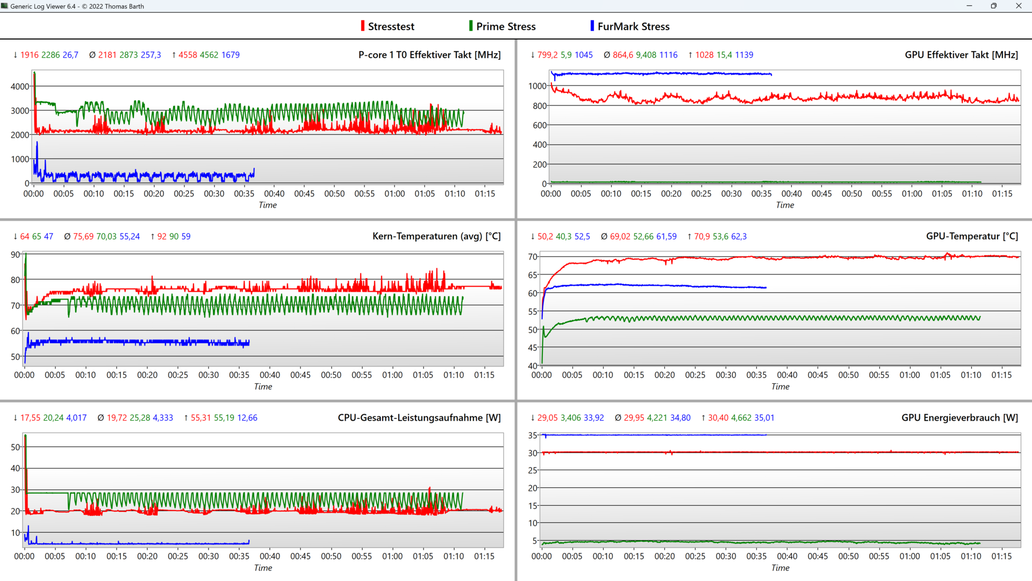This screenshot has width=1032, height=581.
Task: Click the 00:40 time marker under the P-core chart
Action: click(274, 194)
